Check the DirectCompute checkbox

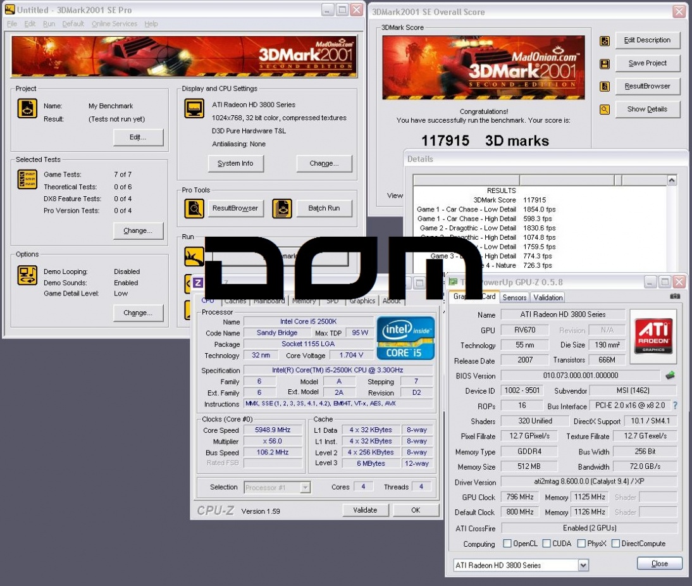[x=615, y=544]
